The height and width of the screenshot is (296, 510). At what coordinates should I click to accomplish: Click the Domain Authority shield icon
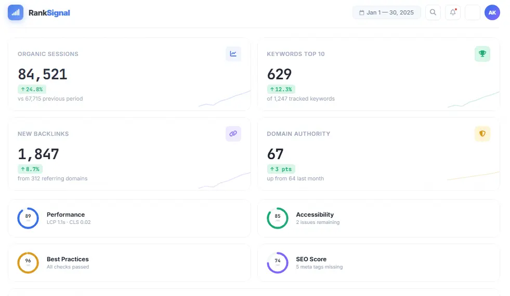tap(482, 134)
